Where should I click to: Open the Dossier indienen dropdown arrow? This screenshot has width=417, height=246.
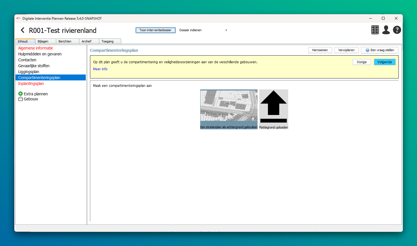pyautogui.click(x=226, y=30)
